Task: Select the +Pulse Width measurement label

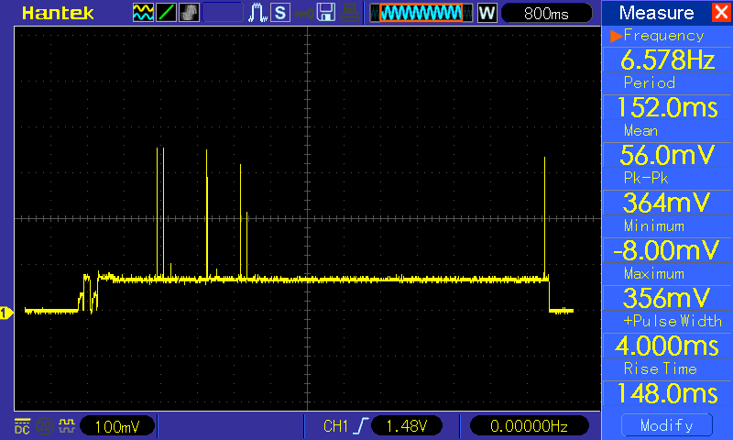Action: point(673,321)
